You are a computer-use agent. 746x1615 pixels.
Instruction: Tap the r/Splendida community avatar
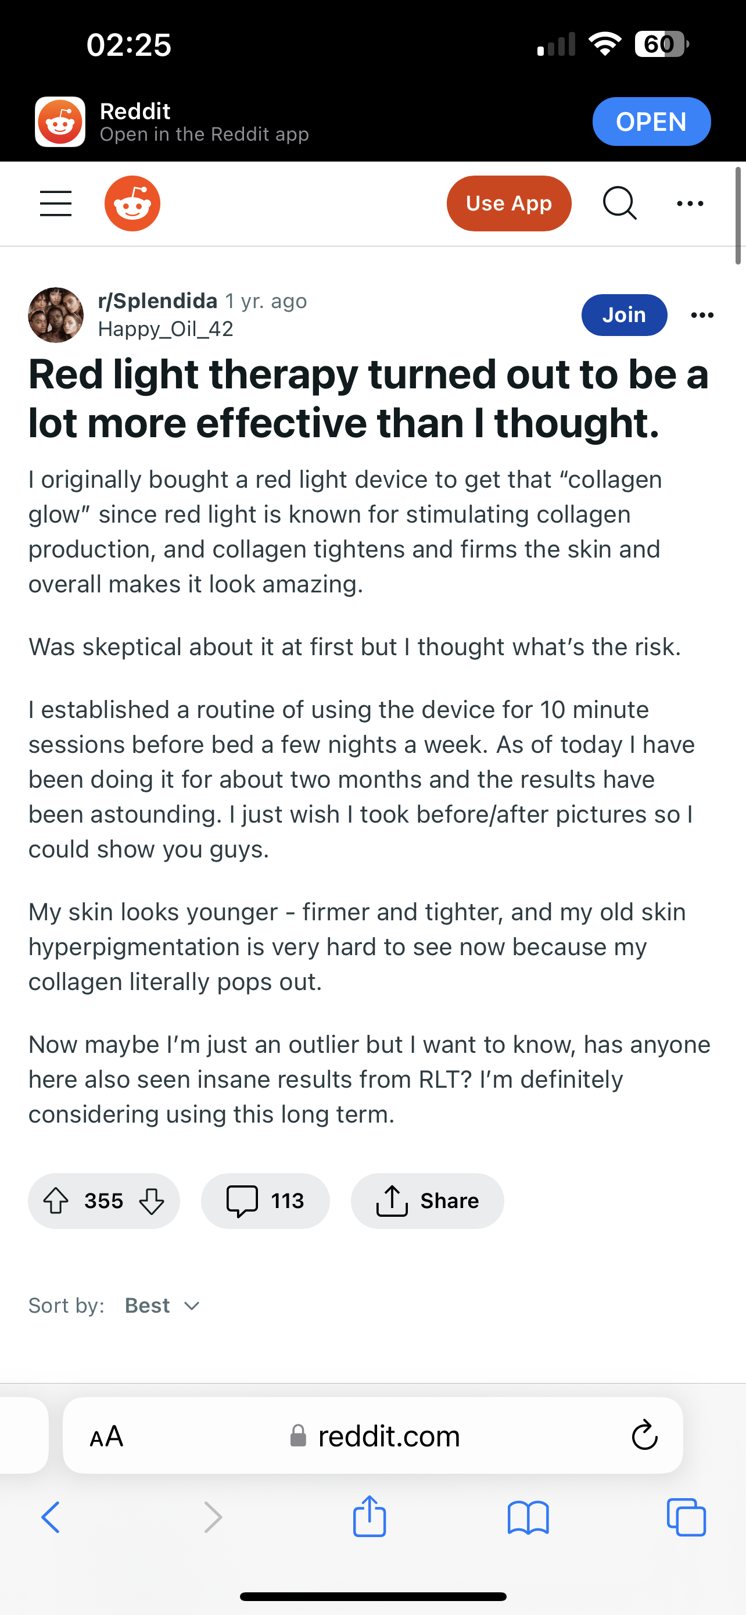(56, 315)
